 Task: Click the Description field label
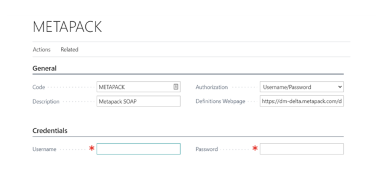[46, 102]
